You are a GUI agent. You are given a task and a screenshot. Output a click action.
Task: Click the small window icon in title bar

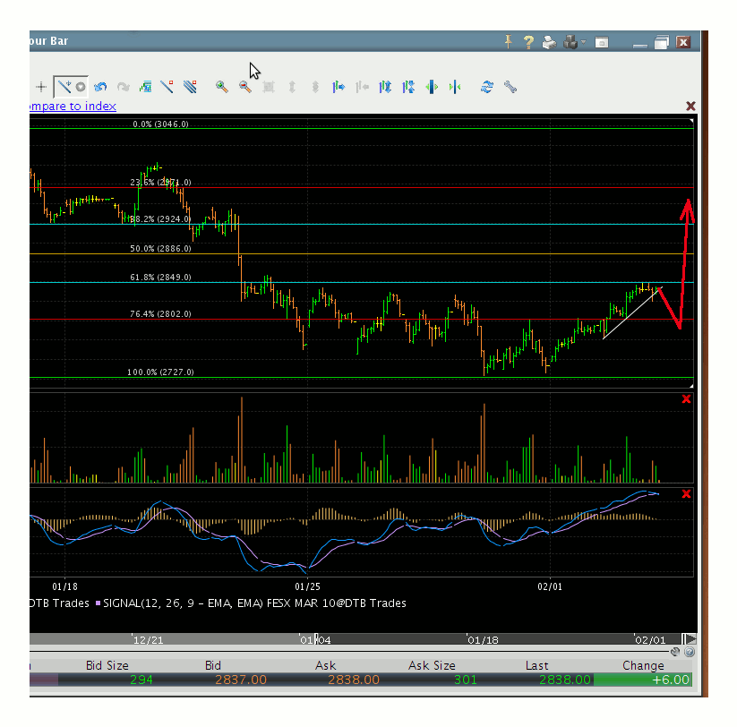(x=602, y=43)
